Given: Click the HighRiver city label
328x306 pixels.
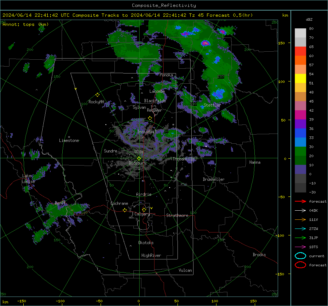Looking at the screenshot, I should point(151,255).
